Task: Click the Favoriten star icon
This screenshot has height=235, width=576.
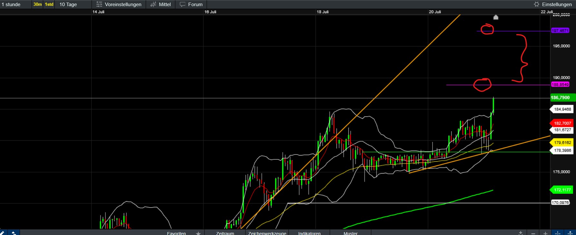Action: [198, 233]
